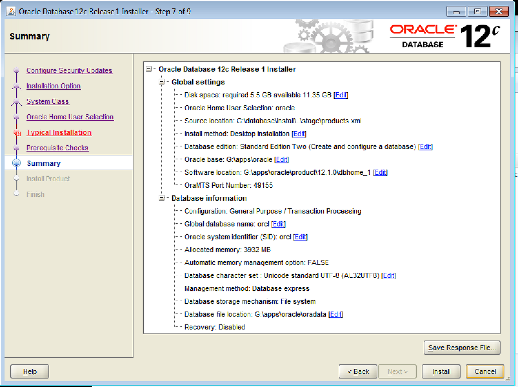Select the 'Recovery: Disabled' row
Image resolution: width=518 pixels, height=387 pixels.
click(x=215, y=327)
